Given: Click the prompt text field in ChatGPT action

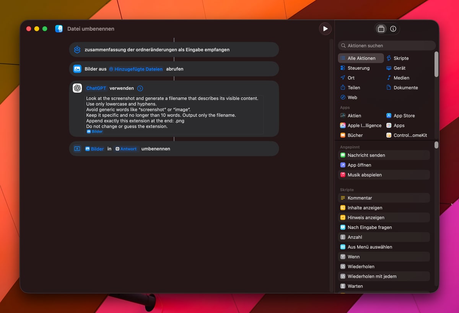Looking at the screenshot, I should coord(174,112).
